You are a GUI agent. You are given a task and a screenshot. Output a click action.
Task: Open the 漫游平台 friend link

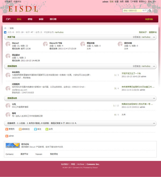(x=24, y=154)
